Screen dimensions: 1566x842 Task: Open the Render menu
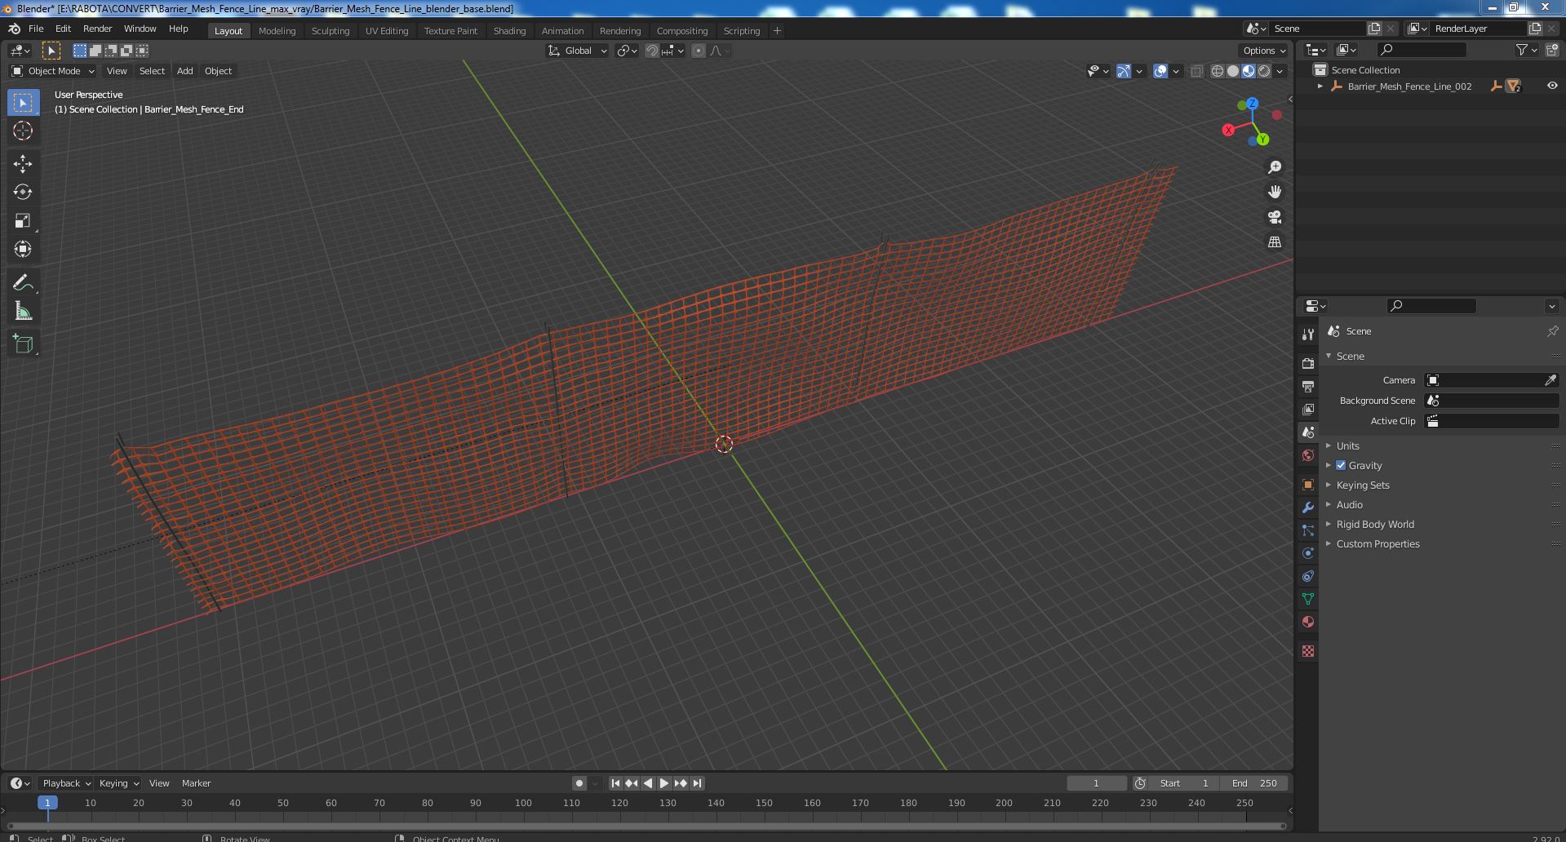click(97, 29)
